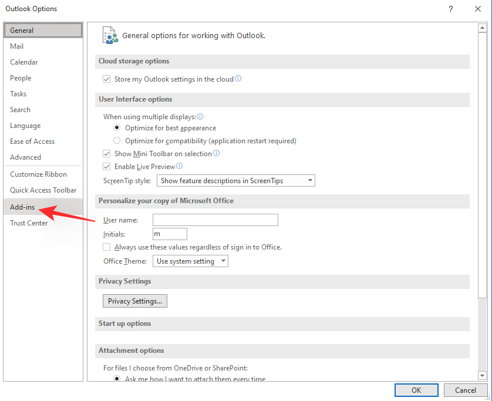
Task: Open Ease of Access settings
Action: (x=43, y=141)
